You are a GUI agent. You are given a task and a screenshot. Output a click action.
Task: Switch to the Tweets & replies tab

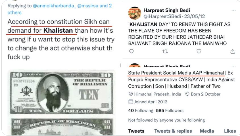(173, 131)
